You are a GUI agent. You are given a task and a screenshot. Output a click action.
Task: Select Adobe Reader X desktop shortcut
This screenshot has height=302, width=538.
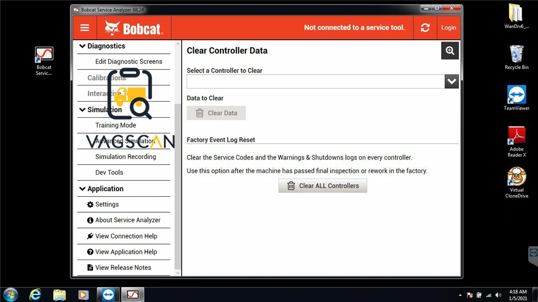tap(516, 142)
